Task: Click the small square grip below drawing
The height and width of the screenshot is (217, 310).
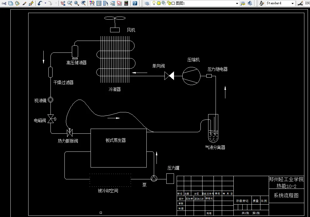Action: [x=101, y=213]
